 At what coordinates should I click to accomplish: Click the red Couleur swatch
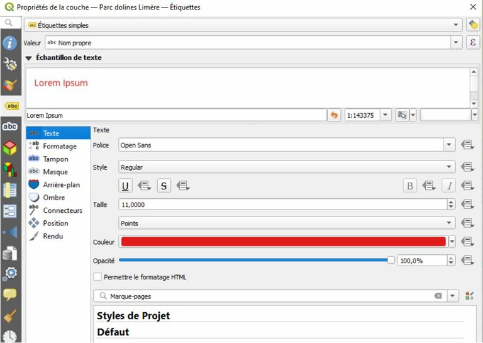pos(283,242)
